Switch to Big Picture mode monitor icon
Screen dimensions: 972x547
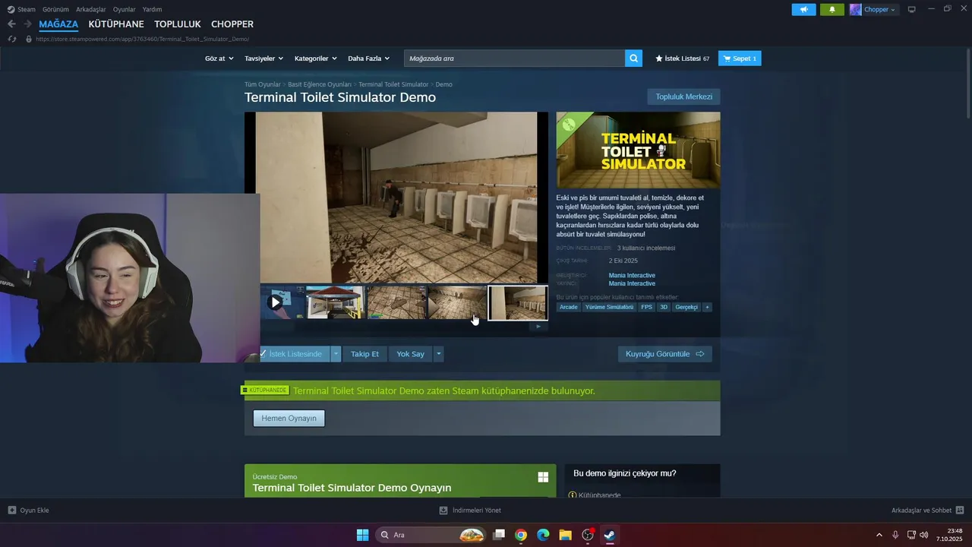(x=912, y=9)
